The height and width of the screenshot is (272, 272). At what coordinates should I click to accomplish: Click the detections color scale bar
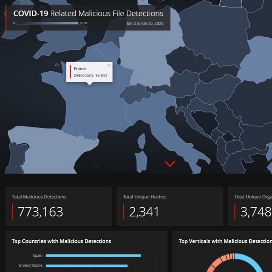48,23
